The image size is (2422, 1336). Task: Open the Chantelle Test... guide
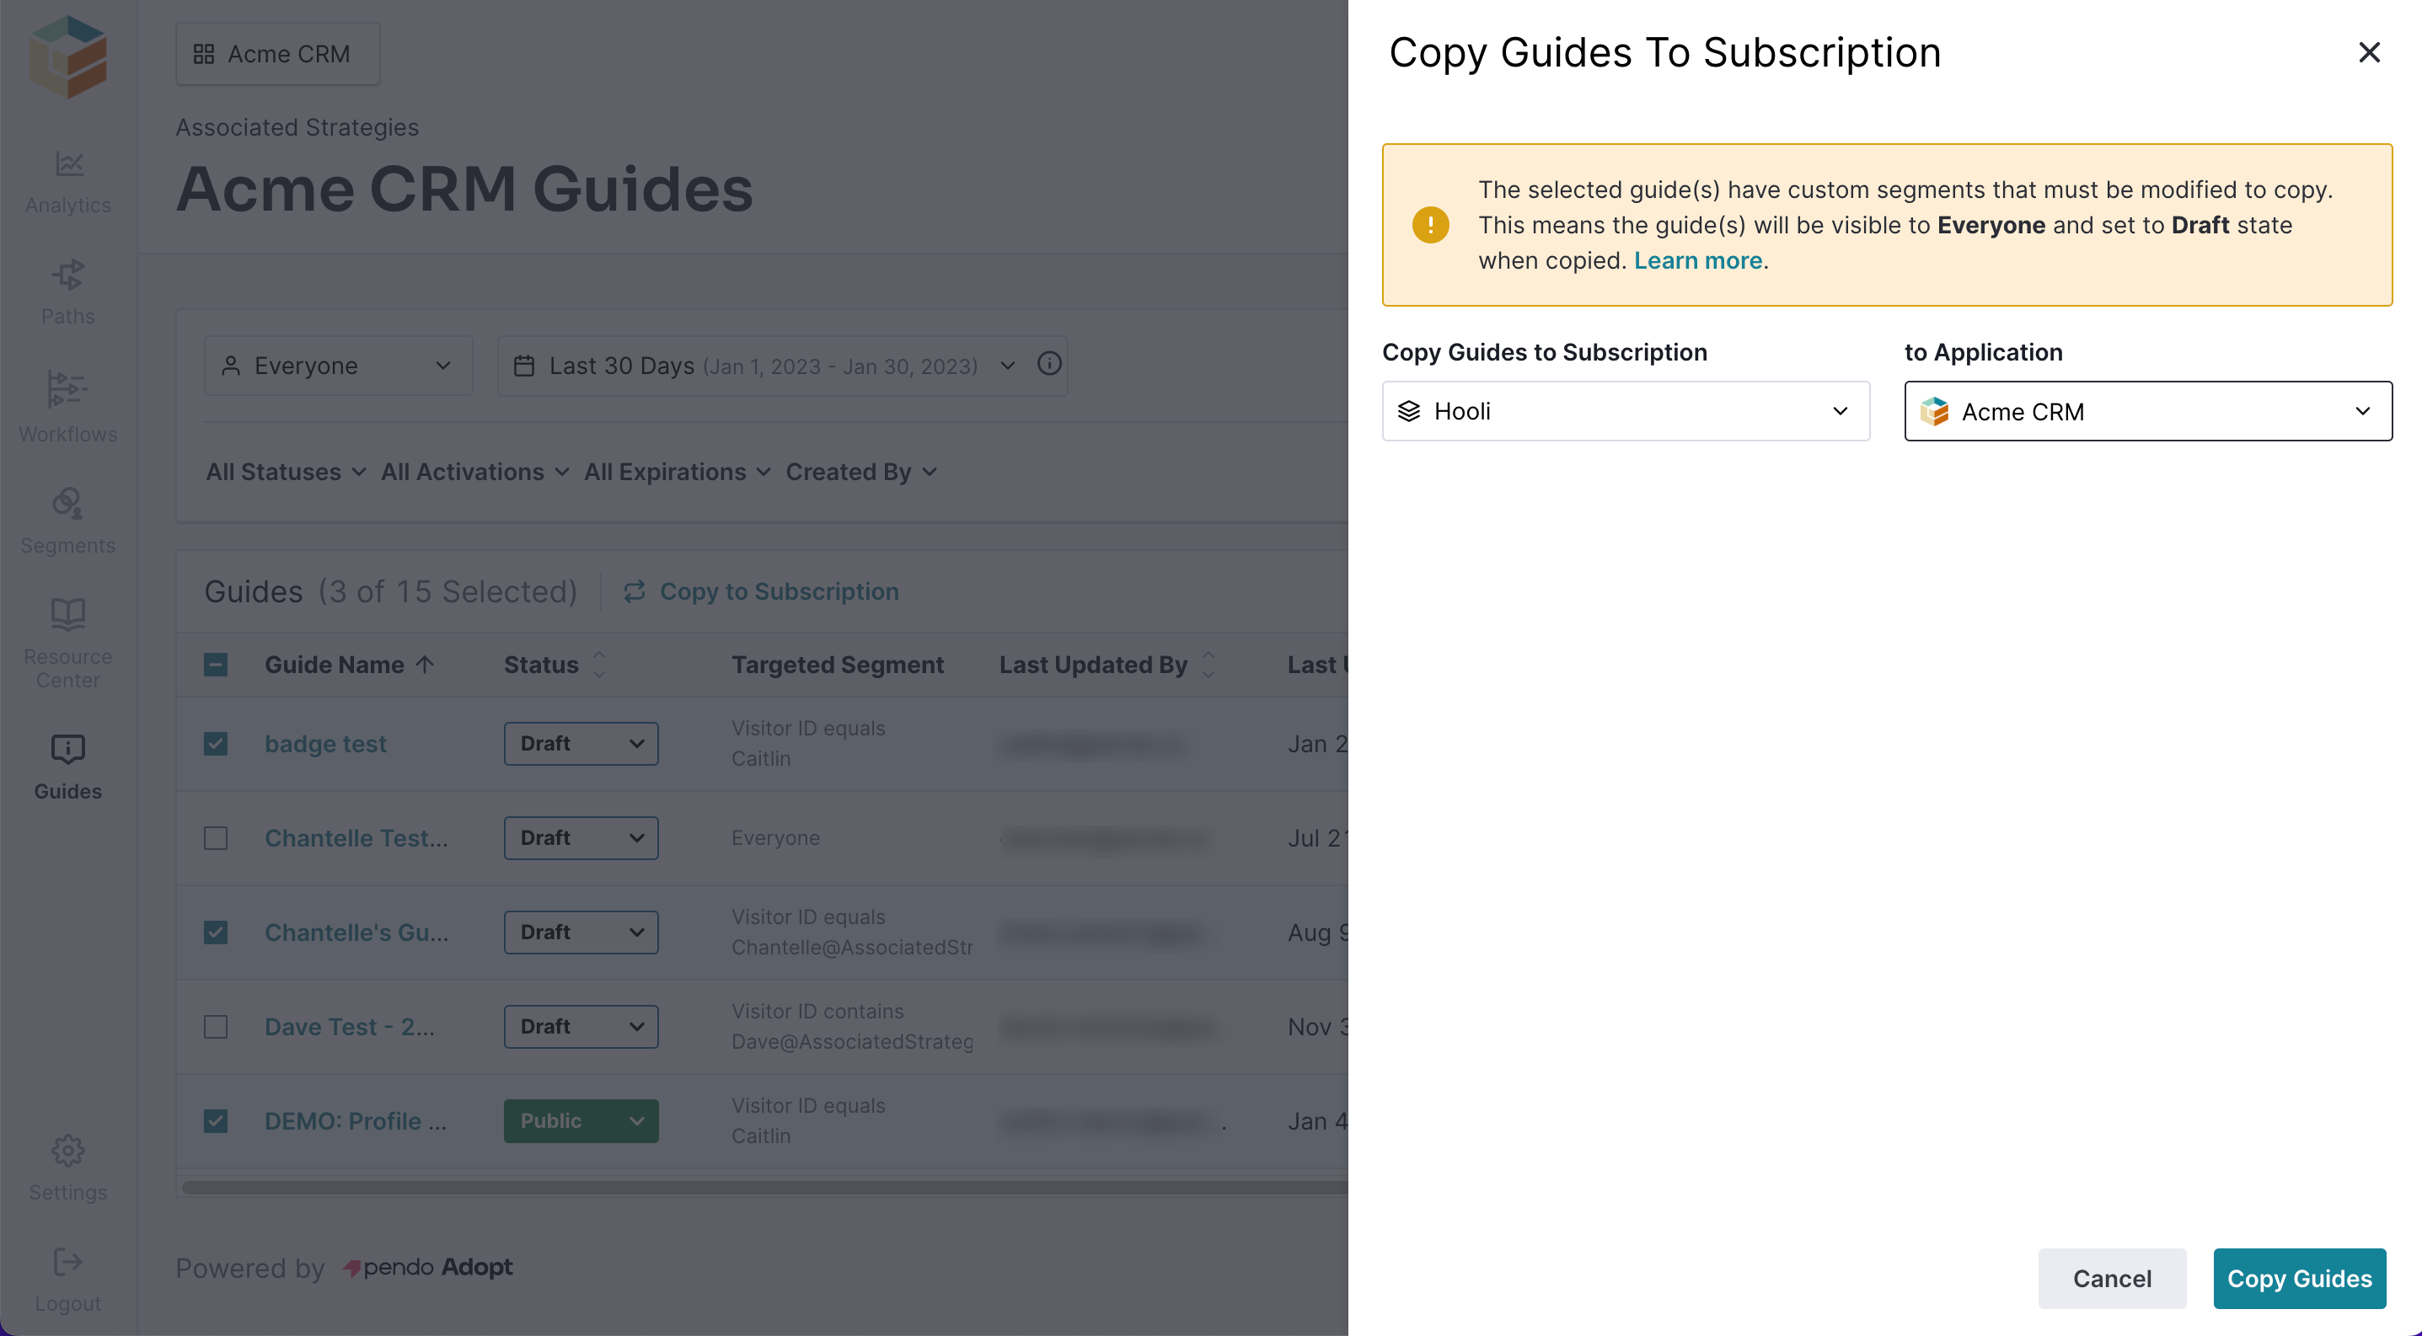(x=356, y=837)
